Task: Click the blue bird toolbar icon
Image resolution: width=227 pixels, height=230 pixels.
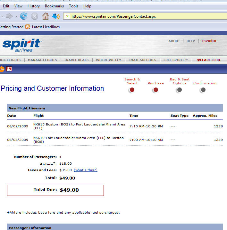Action: [x=56, y=16]
